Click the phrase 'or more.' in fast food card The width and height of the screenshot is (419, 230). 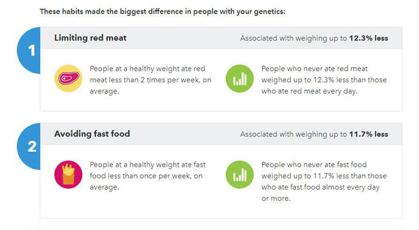(x=276, y=199)
